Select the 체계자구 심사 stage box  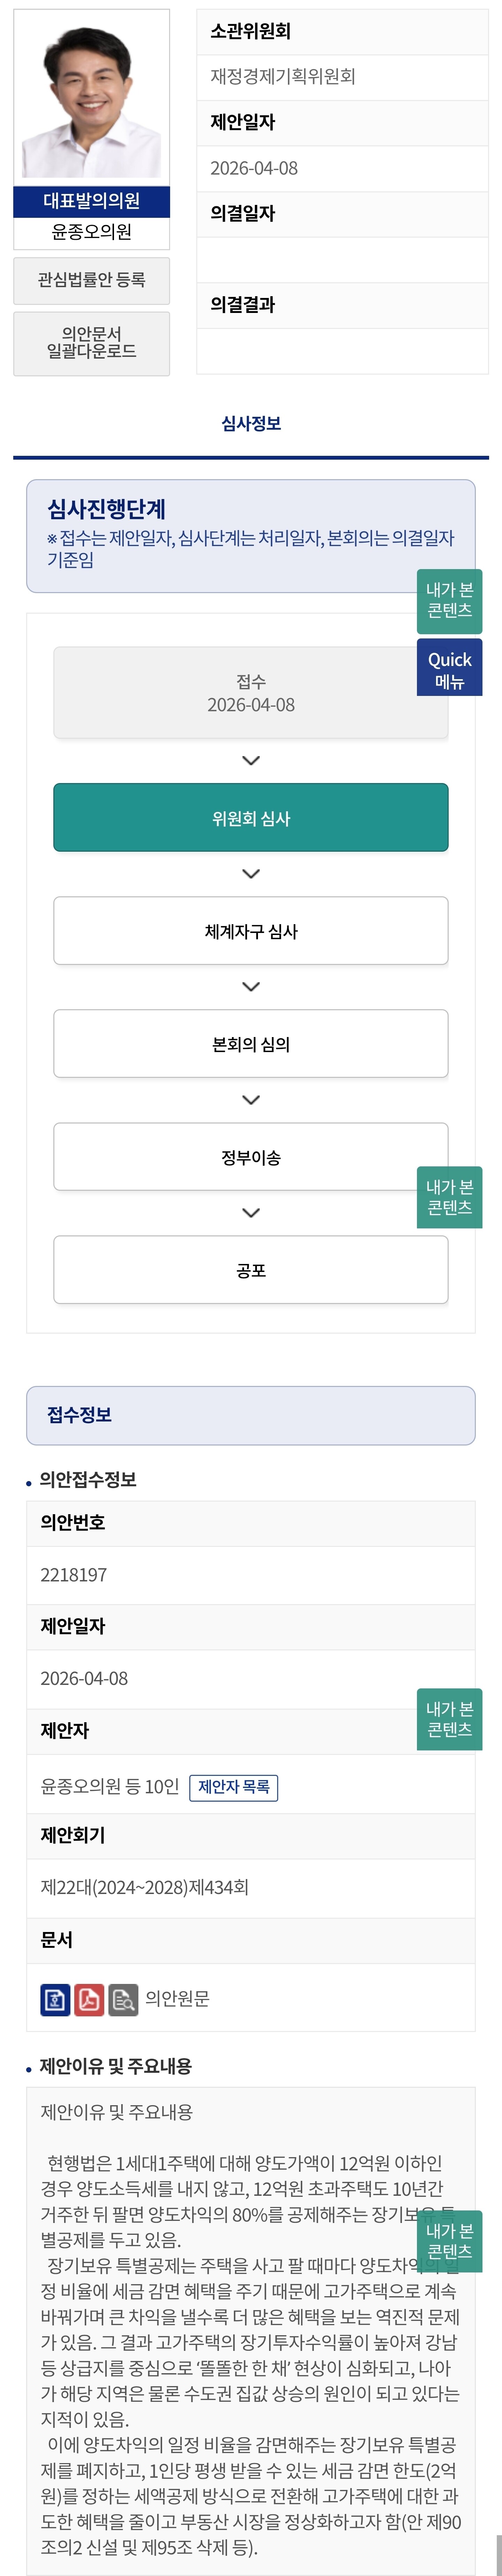[x=251, y=931]
